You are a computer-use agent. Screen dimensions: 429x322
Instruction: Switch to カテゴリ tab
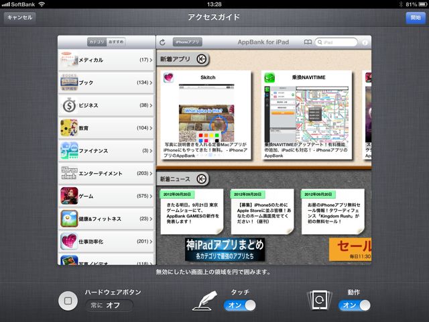[97, 42]
